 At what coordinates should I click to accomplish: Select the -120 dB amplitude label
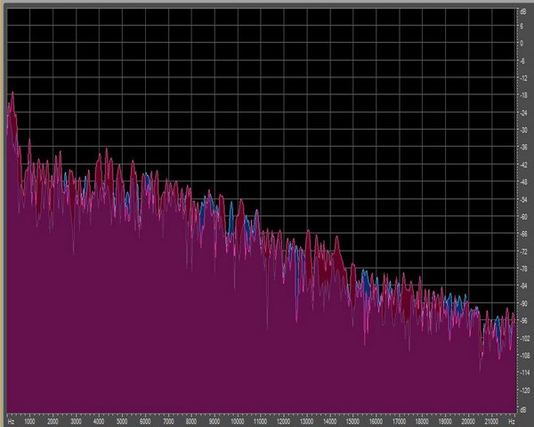pos(524,391)
